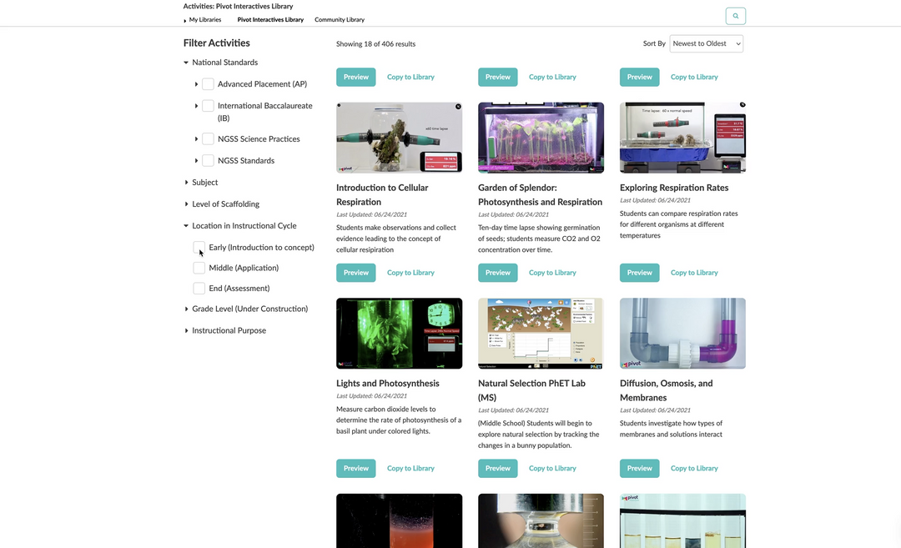This screenshot has height=548, width=901.
Task: Open the Sort By dropdown
Action: 706,43
